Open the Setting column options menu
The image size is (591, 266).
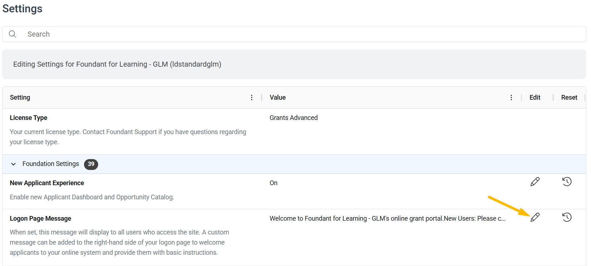tap(252, 97)
